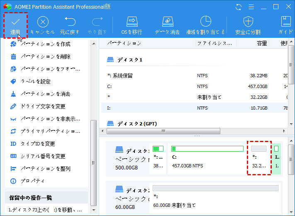Select the pending operation 1 entry
This screenshot has height=216, width=295.
click(x=45, y=210)
